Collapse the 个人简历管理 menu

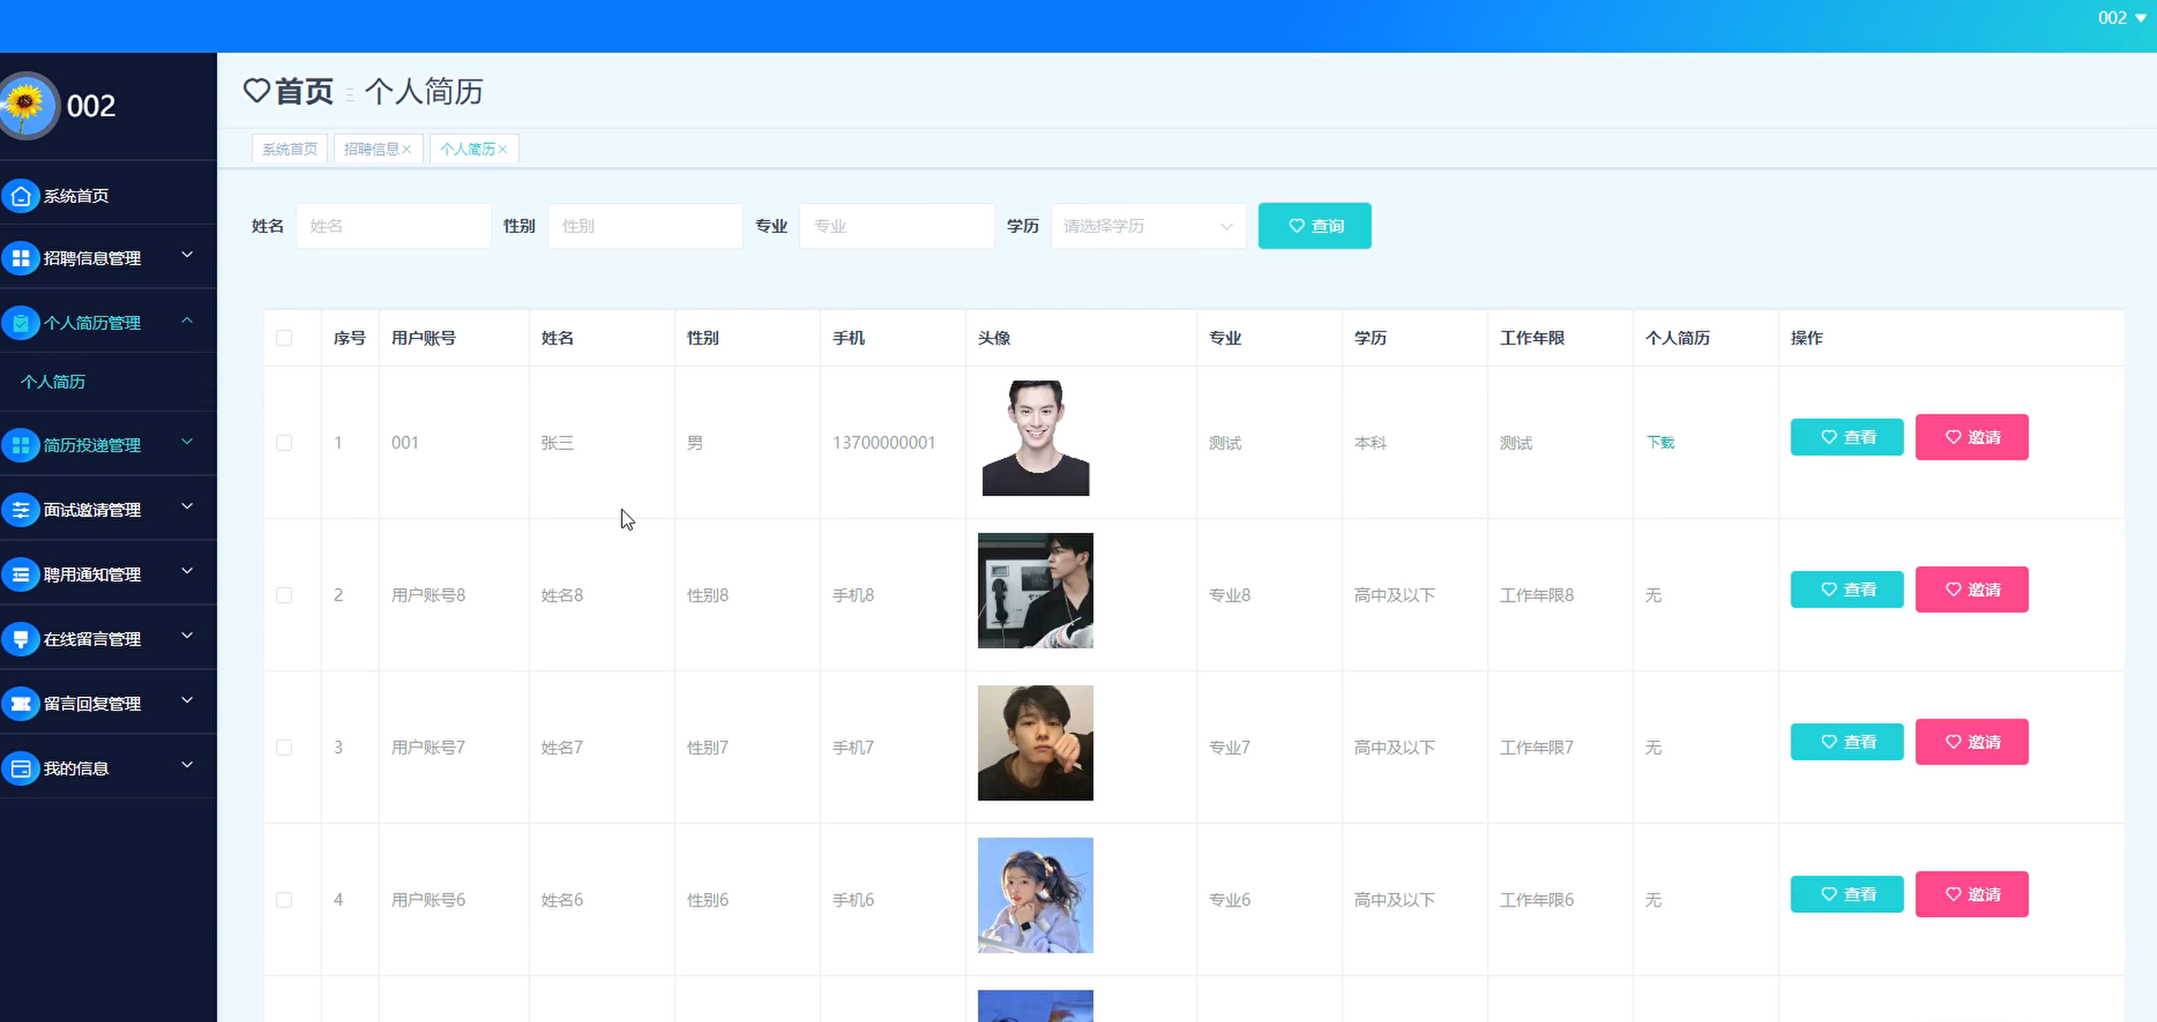pos(188,320)
